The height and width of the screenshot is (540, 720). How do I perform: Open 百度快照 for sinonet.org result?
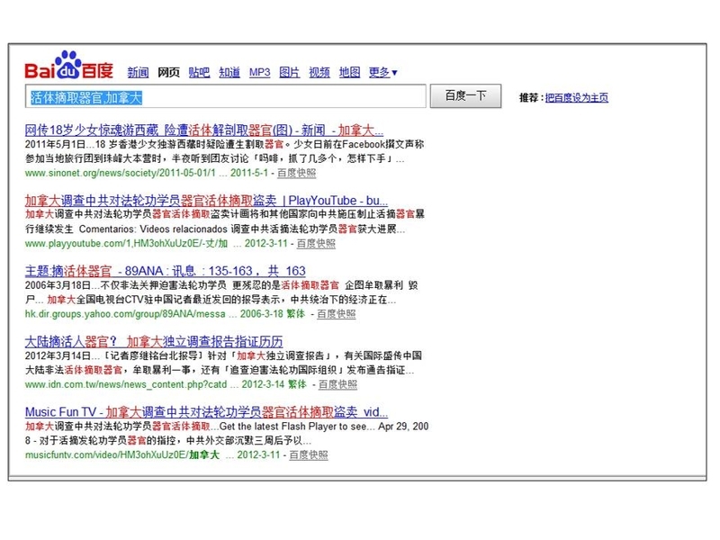297,173
